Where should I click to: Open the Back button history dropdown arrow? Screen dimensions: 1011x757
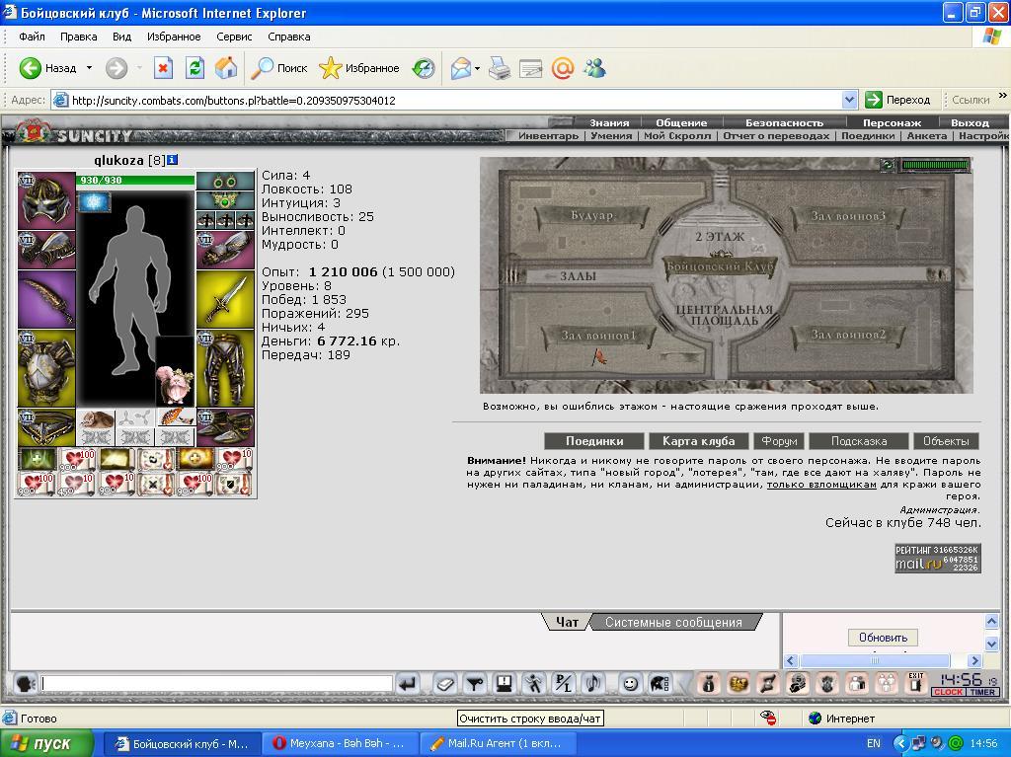[89, 68]
